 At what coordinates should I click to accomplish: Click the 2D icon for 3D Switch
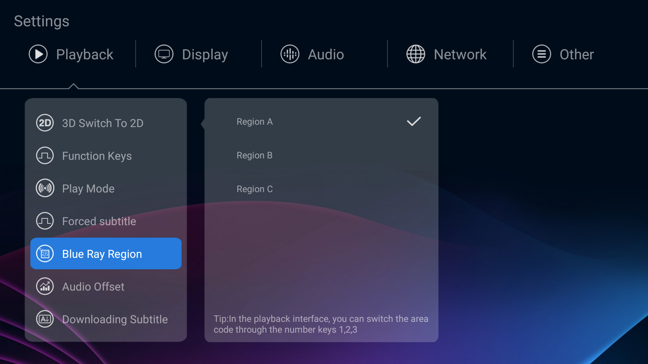coord(45,123)
